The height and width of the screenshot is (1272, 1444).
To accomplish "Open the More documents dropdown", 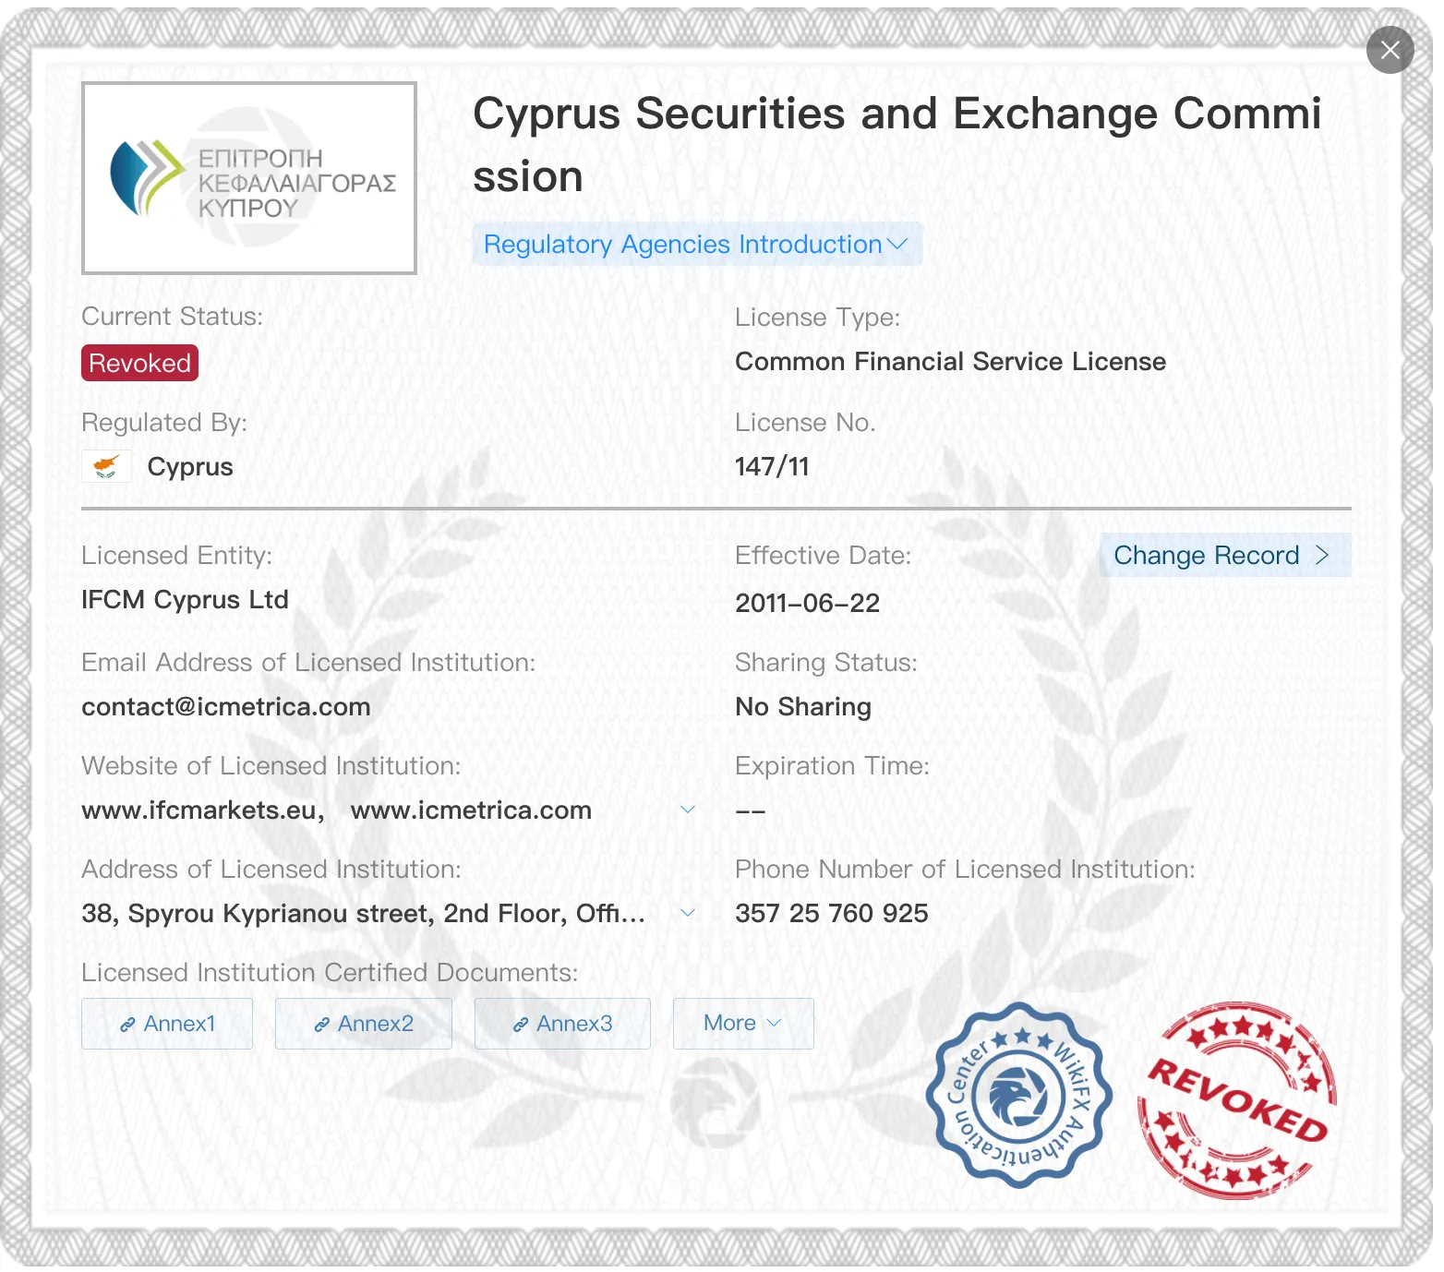I will (x=743, y=1024).
